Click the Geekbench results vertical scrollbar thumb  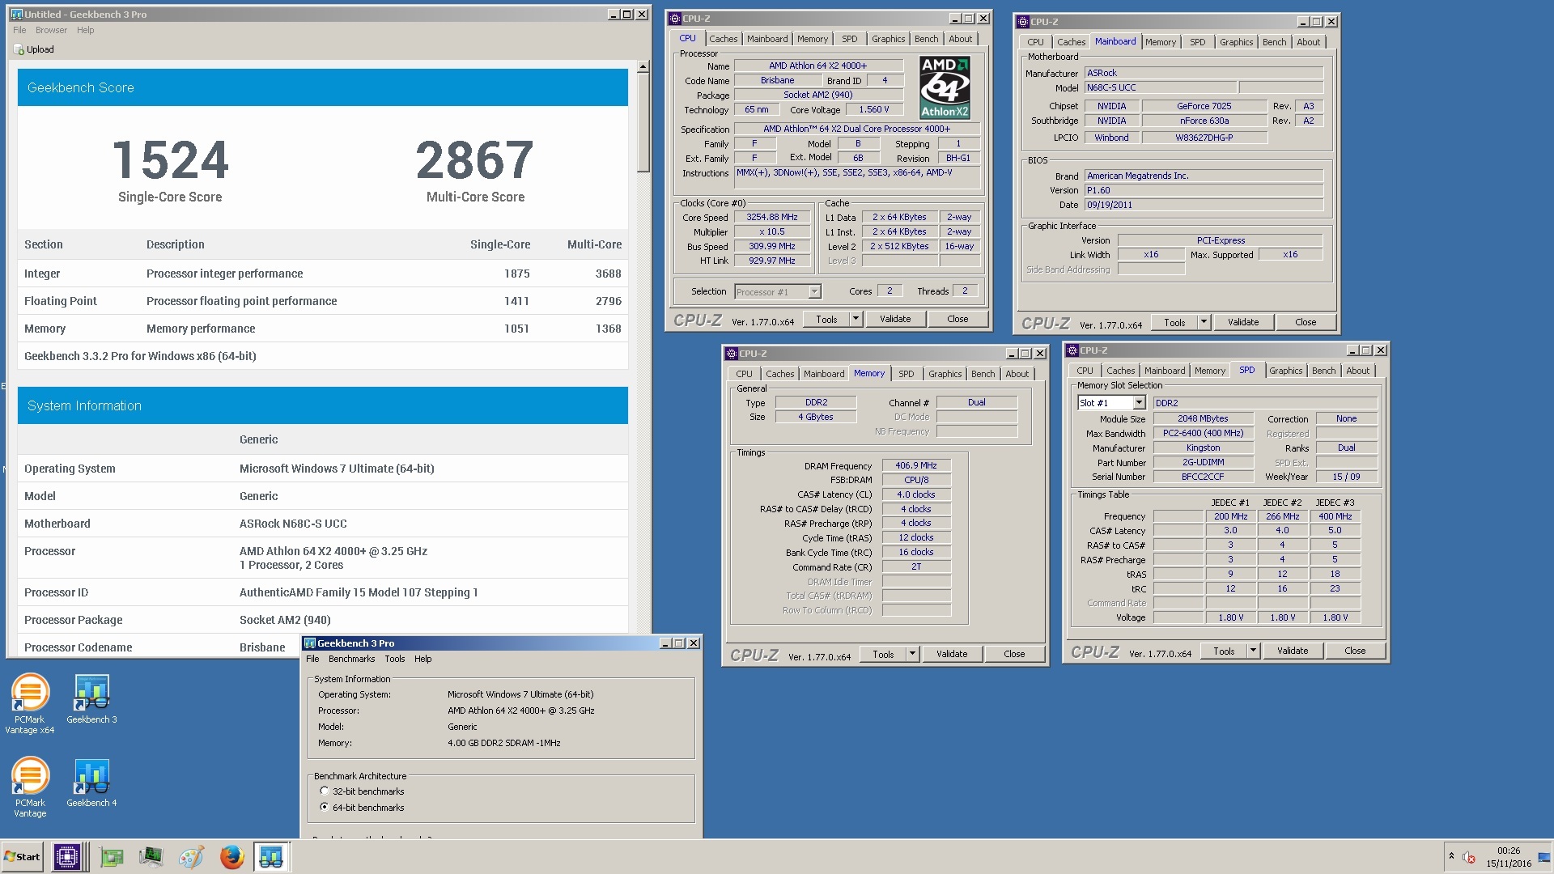[643, 123]
